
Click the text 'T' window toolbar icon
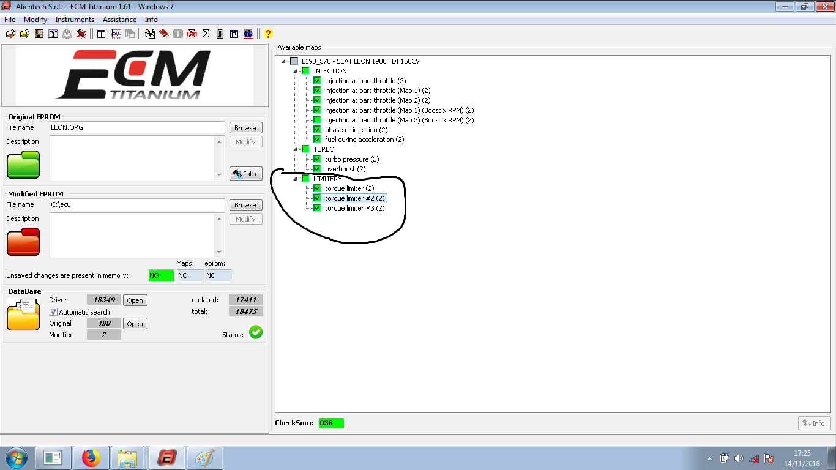(x=53, y=34)
